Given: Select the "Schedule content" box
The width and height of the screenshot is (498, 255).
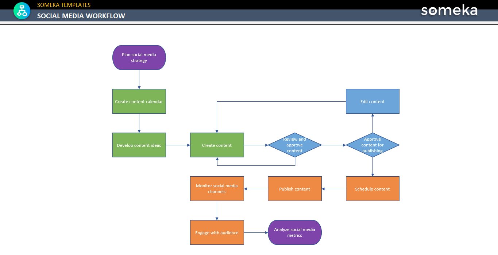Looking at the screenshot, I should (x=372, y=189).
